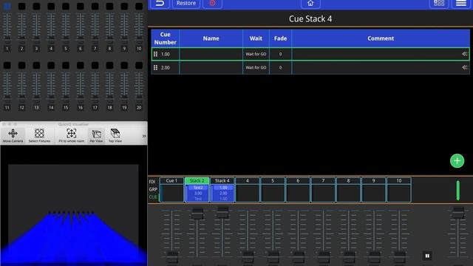This screenshot has width=473, height=266.
Task: Click Fit to whole room
Action: tap(72, 135)
